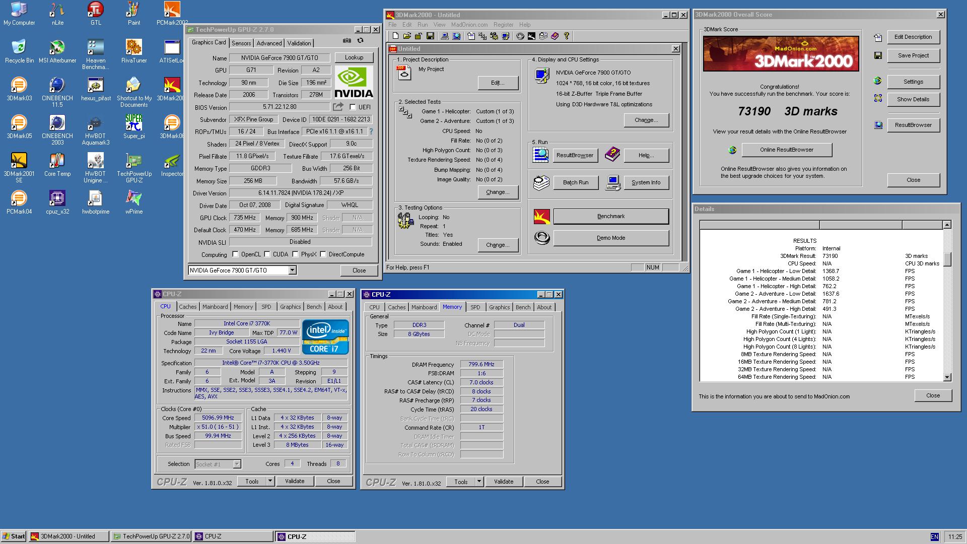
Task: Open GPU selection dropdown in GPU-Z
Action: pyautogui.click(x=292, y=270)
